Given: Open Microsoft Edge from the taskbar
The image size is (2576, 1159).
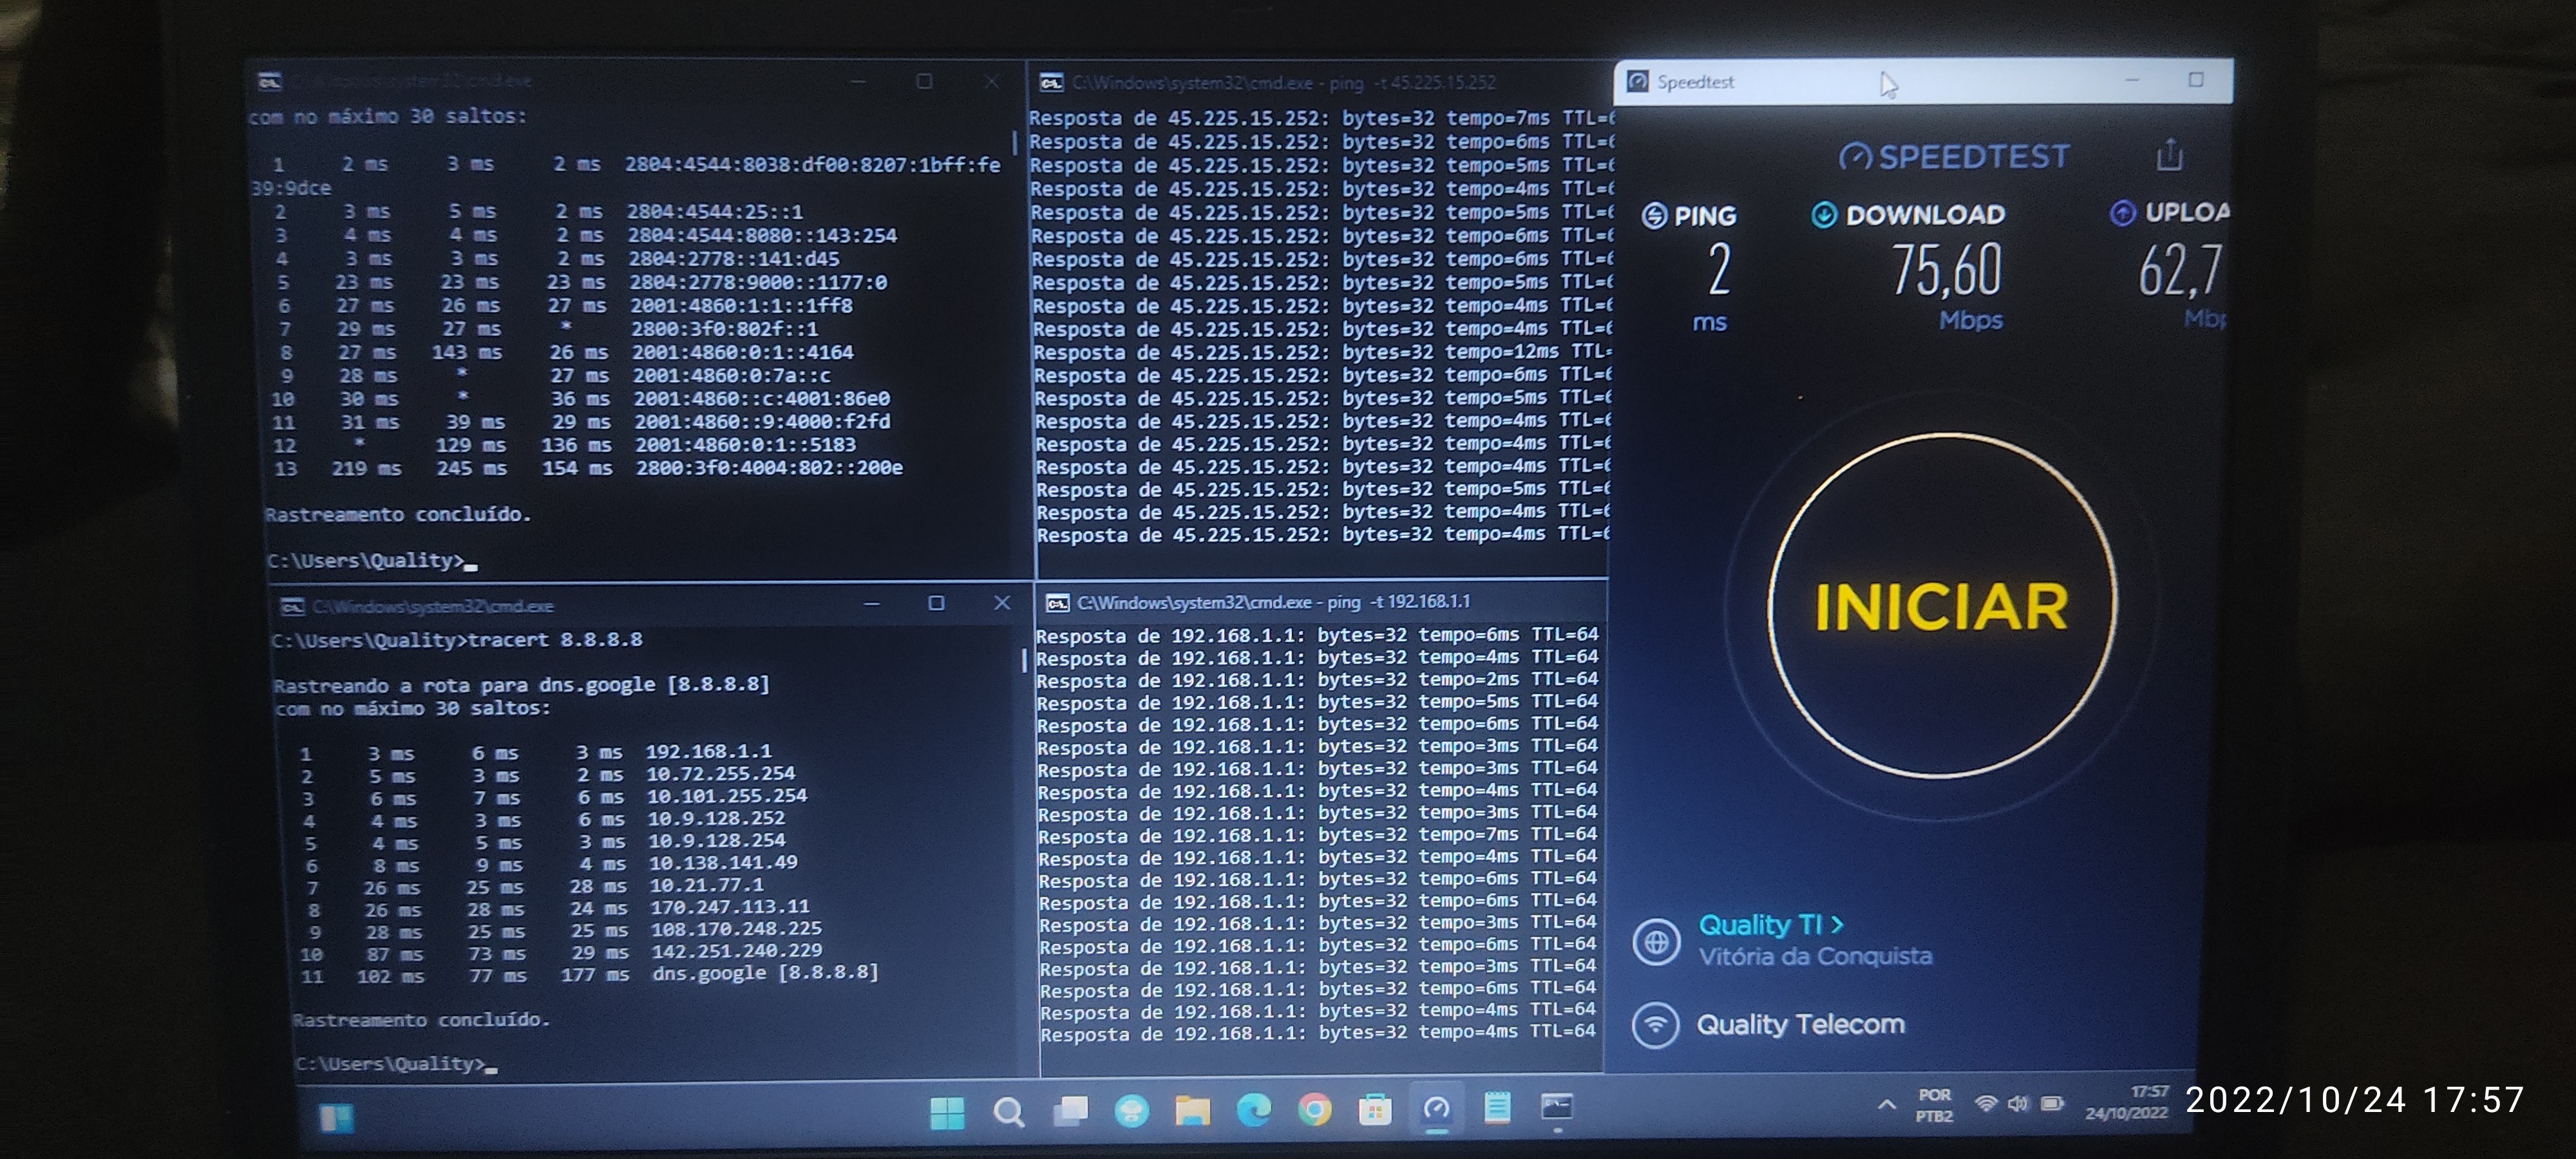Looking at the screenshot, I should tap(1253, 1109).
